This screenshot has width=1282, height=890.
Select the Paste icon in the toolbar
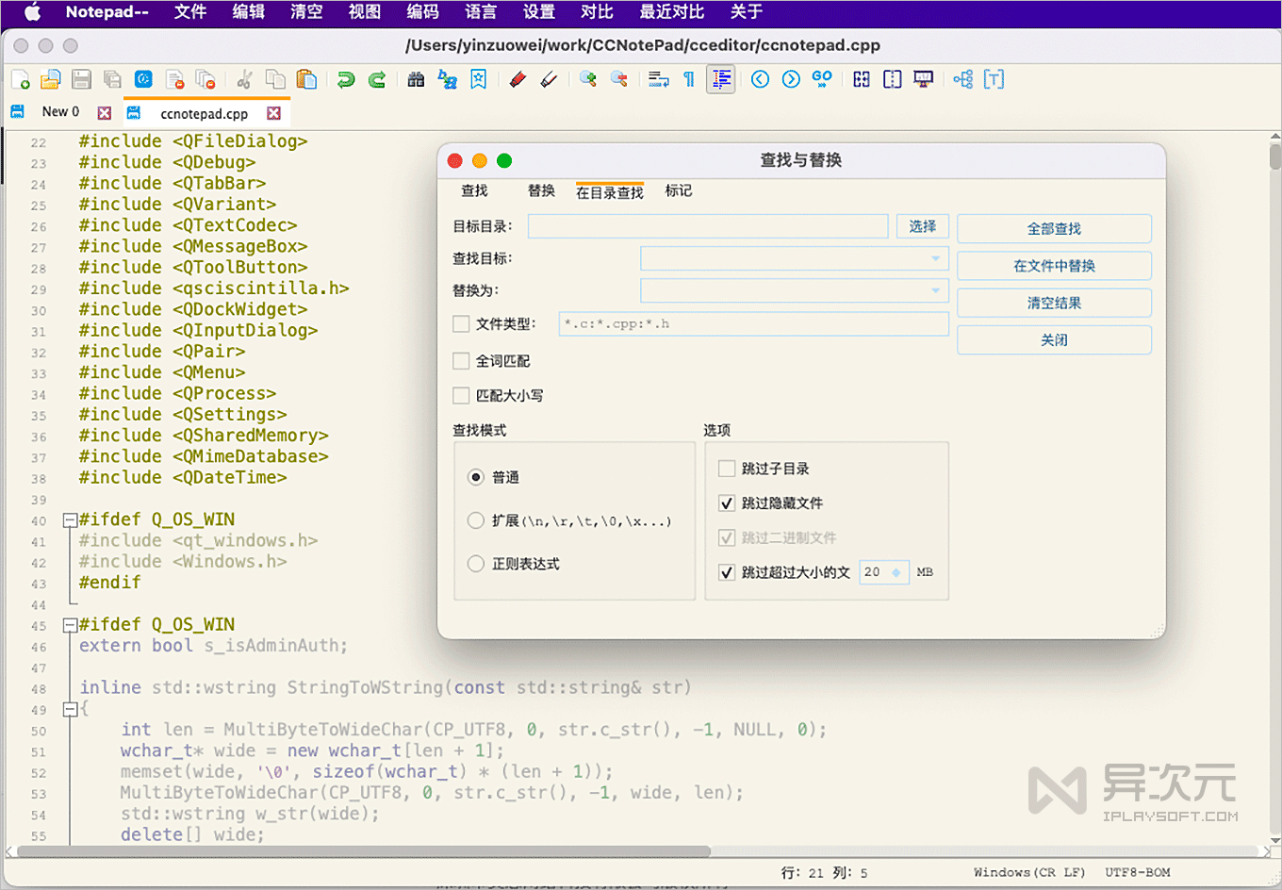(306, 79)
